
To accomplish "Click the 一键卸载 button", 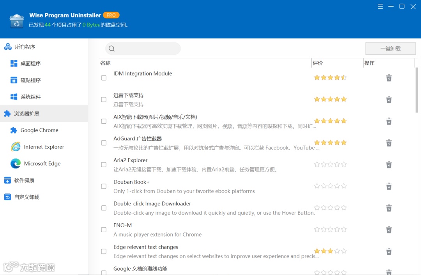I will click(390, 49).
